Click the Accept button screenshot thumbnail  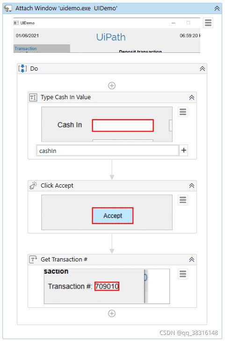[x=107, y=212]
